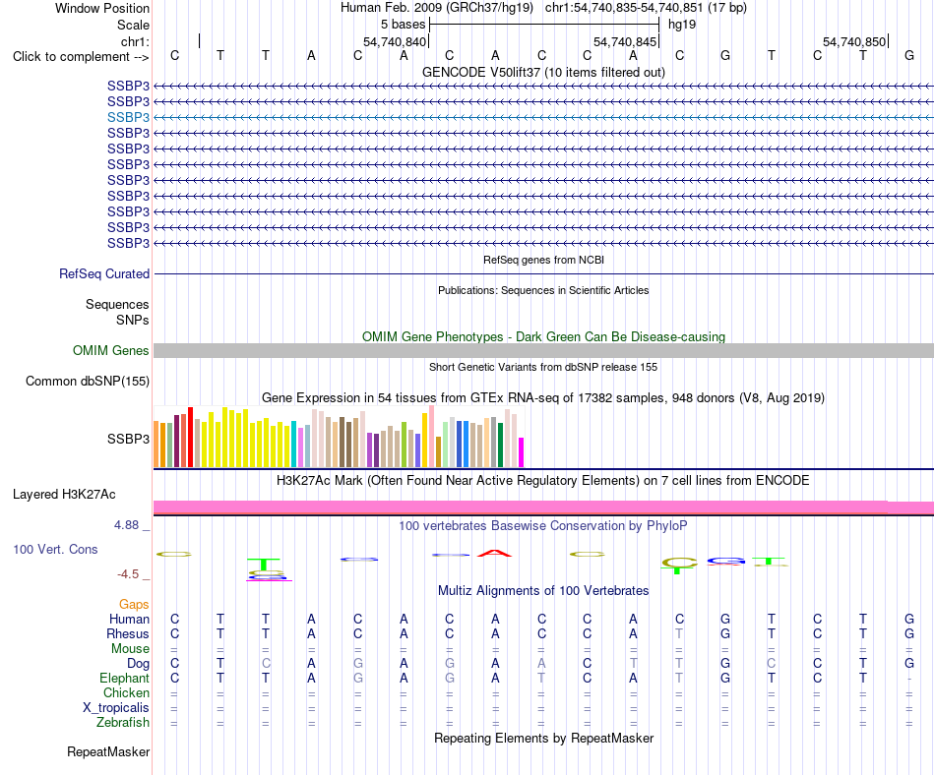Click the 'chr1:' ruler label
Screen dimensions: 935x775
(x=135, y=41)
